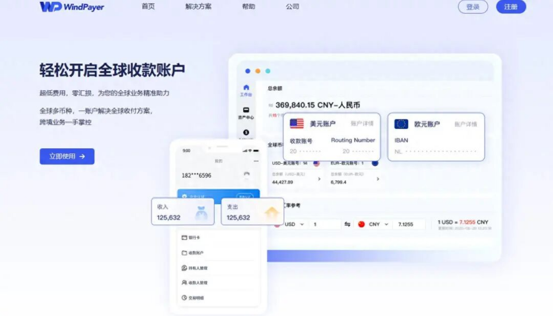Click the currency swap arrows icon
553x316 pixels.
click(x=347, y=224)
